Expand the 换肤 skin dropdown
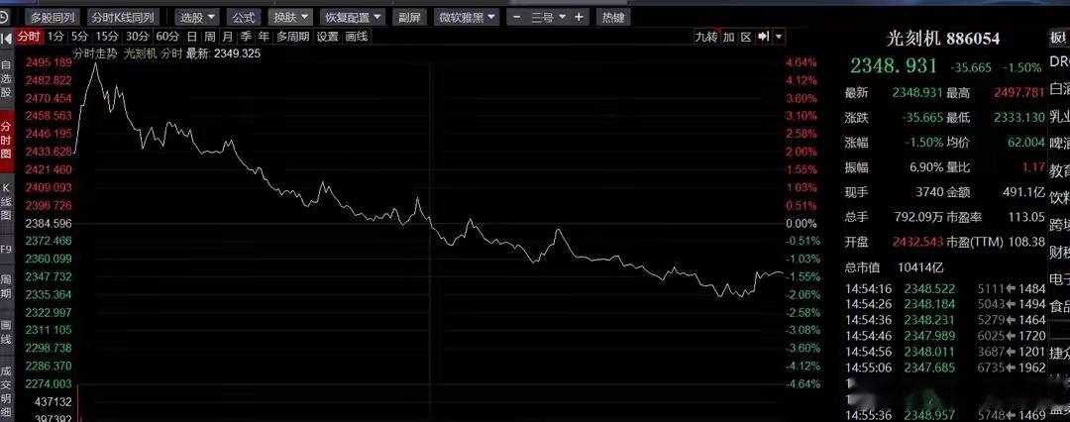Image resolution: width=1070 pixels, height=422 pixels. (x=290, y=18)
